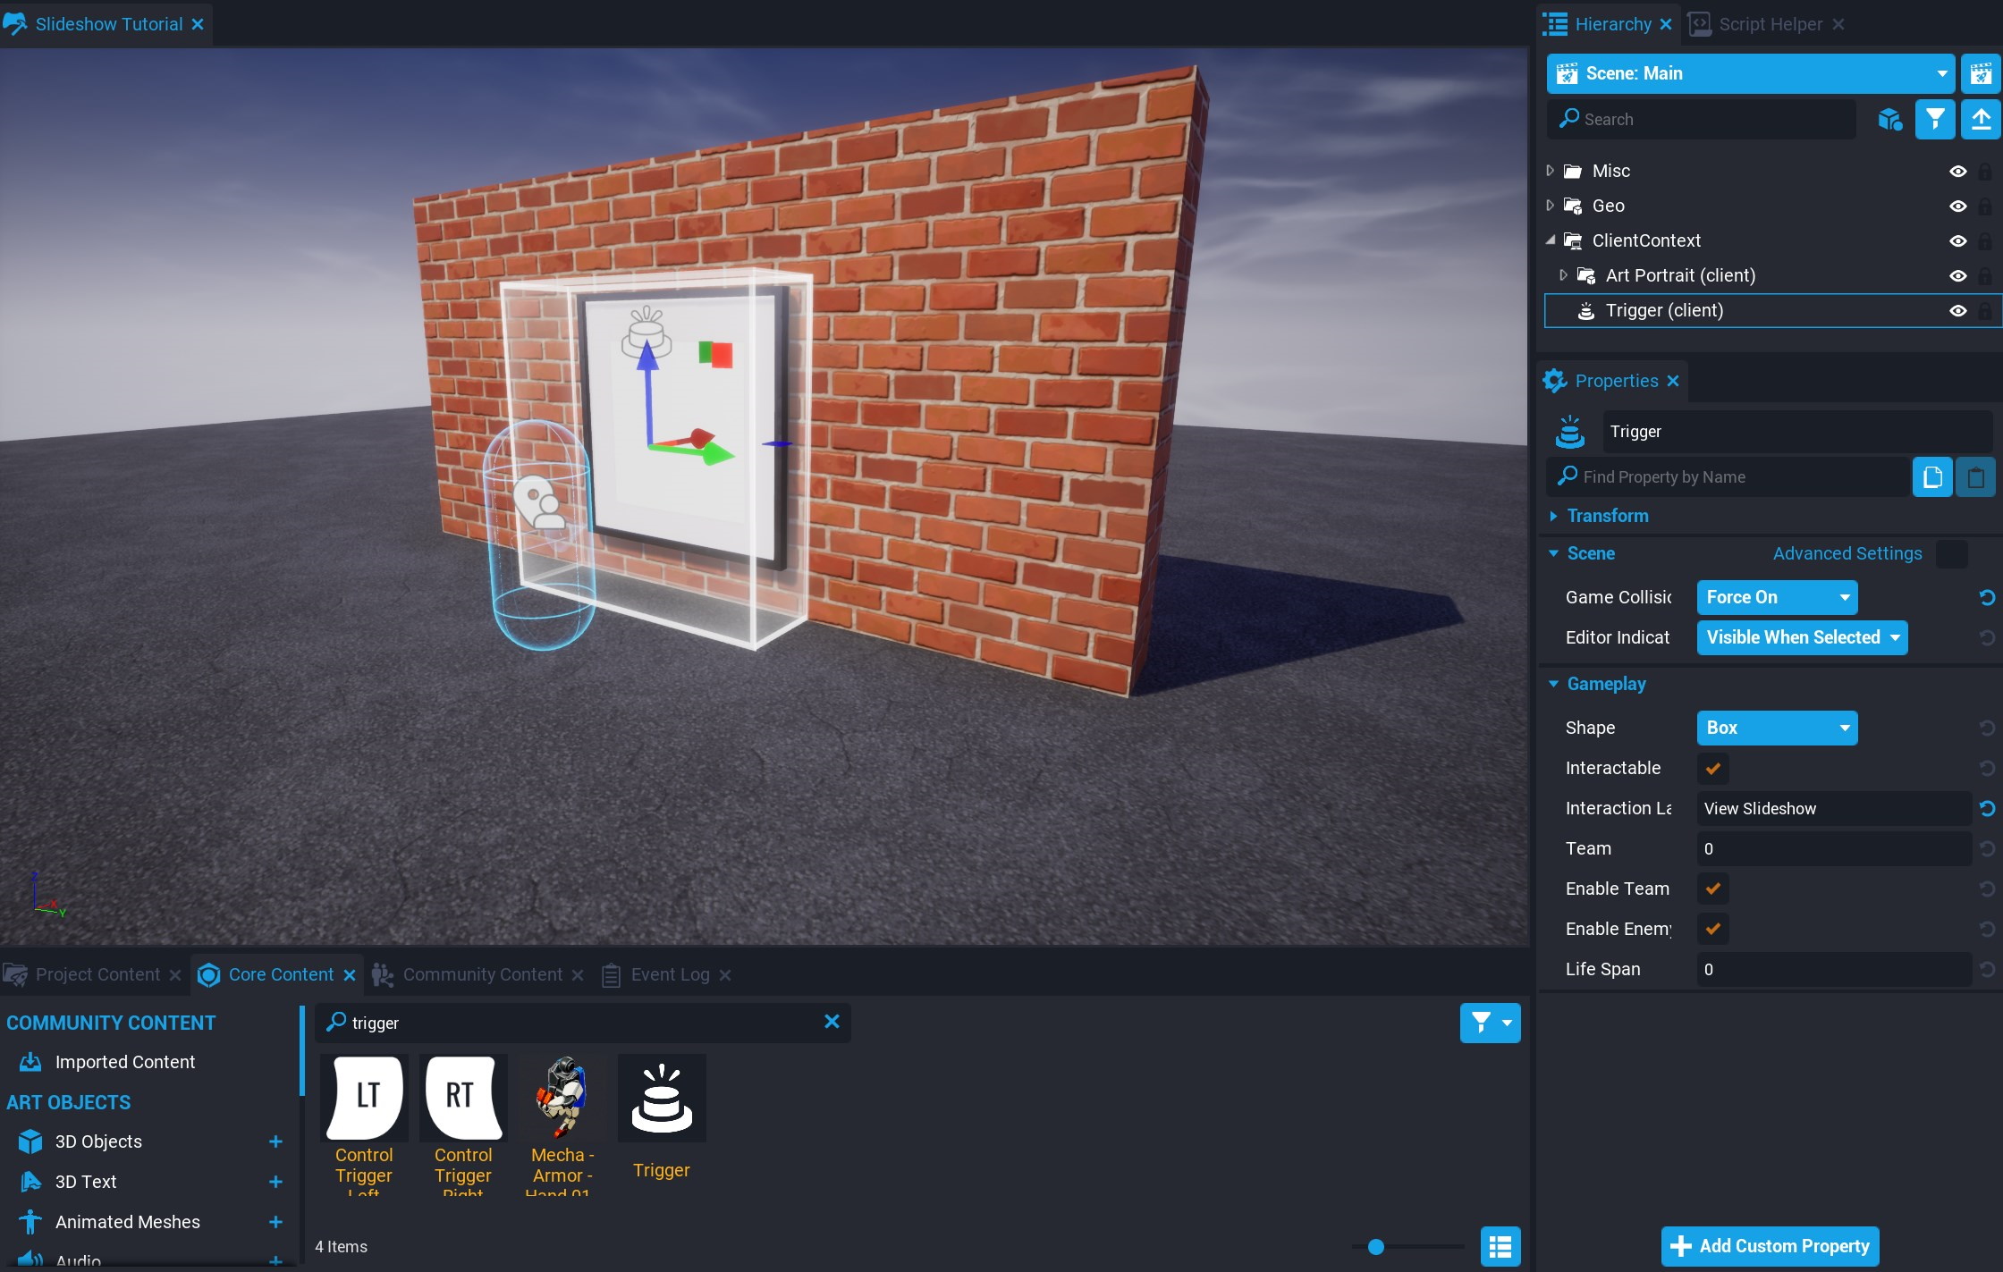
Task: Uncheck the Interactable checkbox
Action: click(1712, 768)
